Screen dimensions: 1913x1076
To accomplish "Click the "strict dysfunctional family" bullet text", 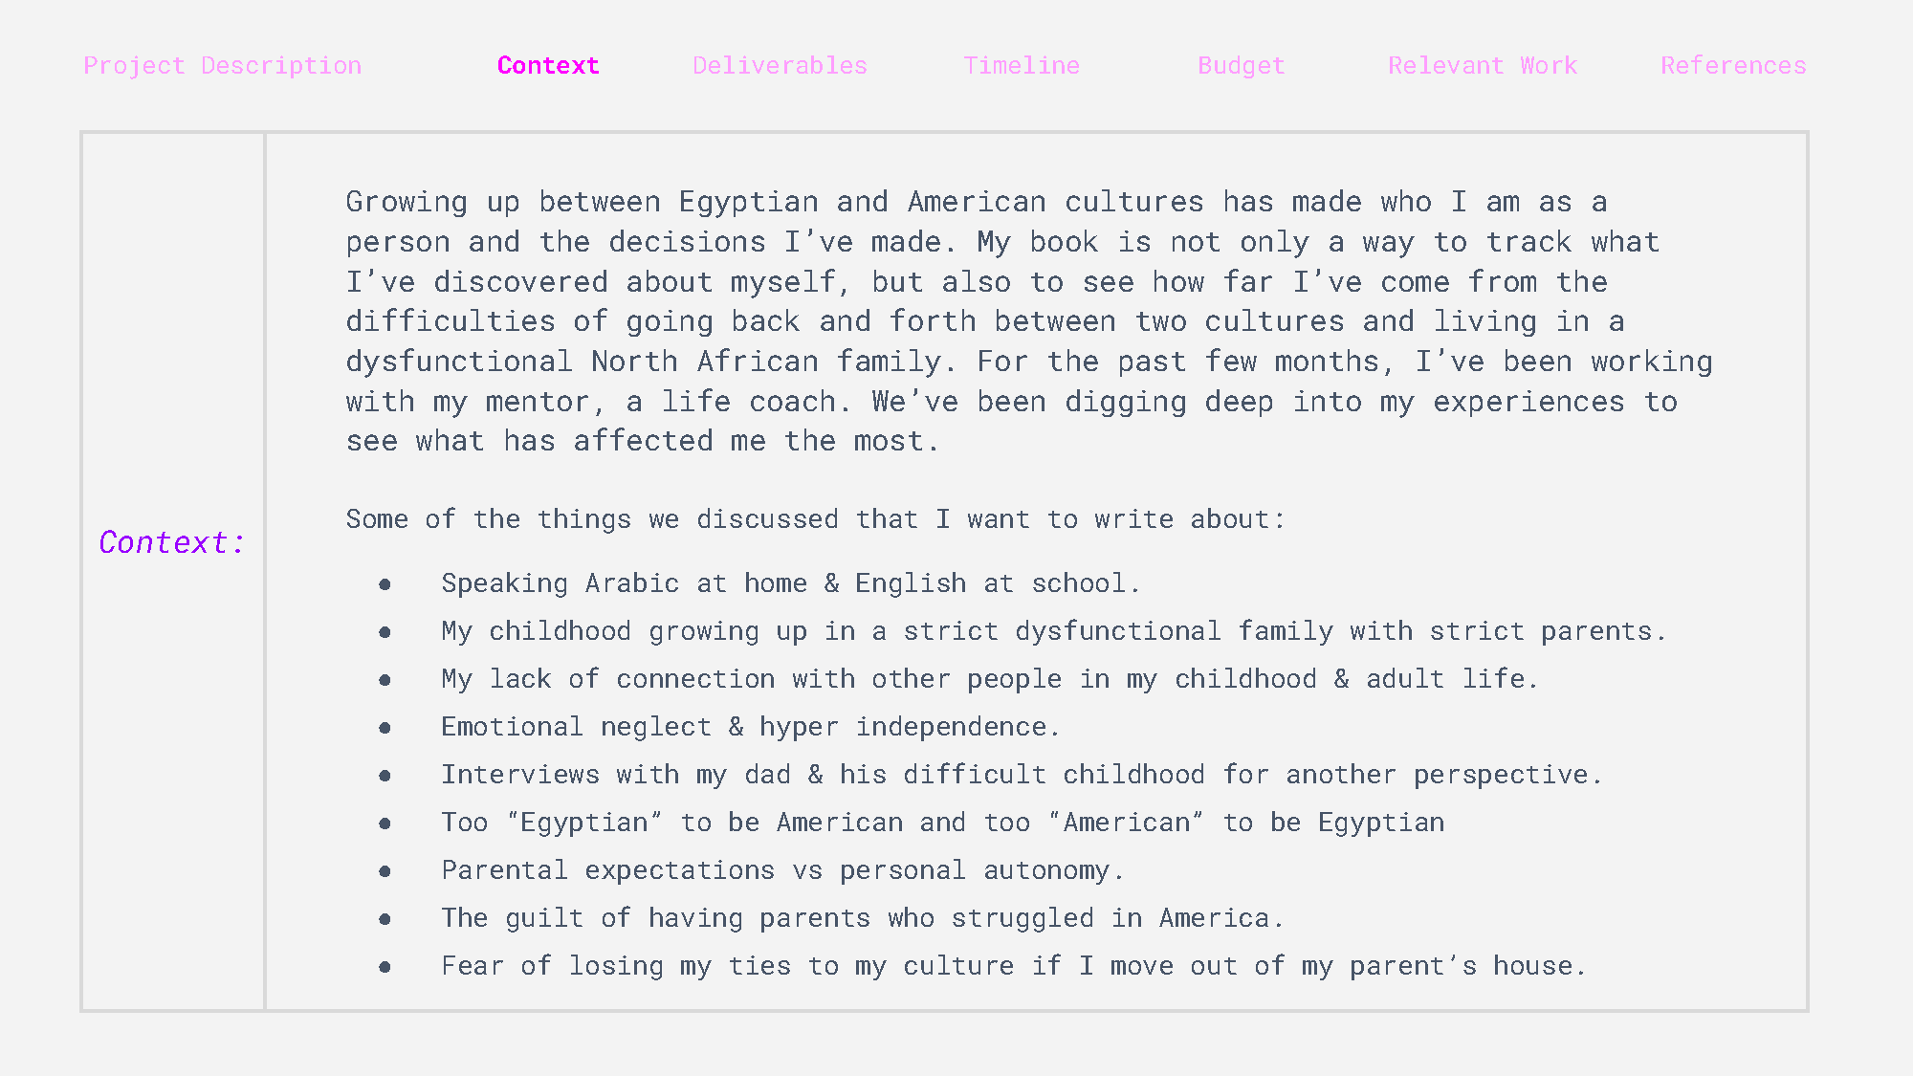I will pos(1053,631).
